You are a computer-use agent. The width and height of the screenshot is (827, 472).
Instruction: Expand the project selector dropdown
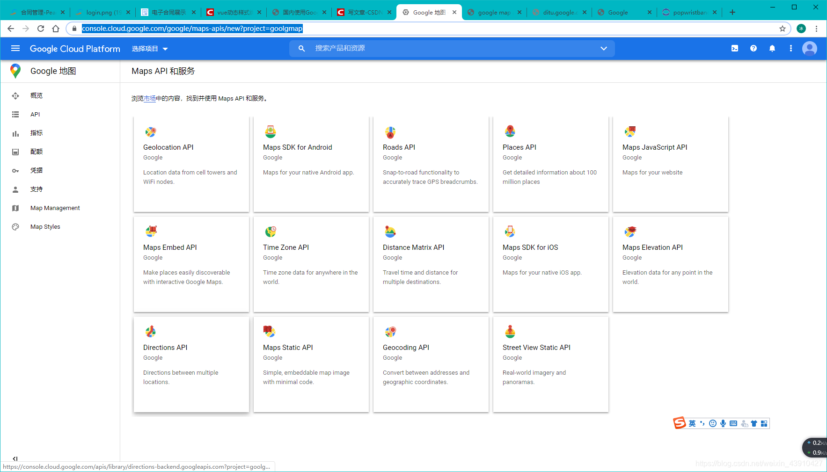(x=149, y=49)
